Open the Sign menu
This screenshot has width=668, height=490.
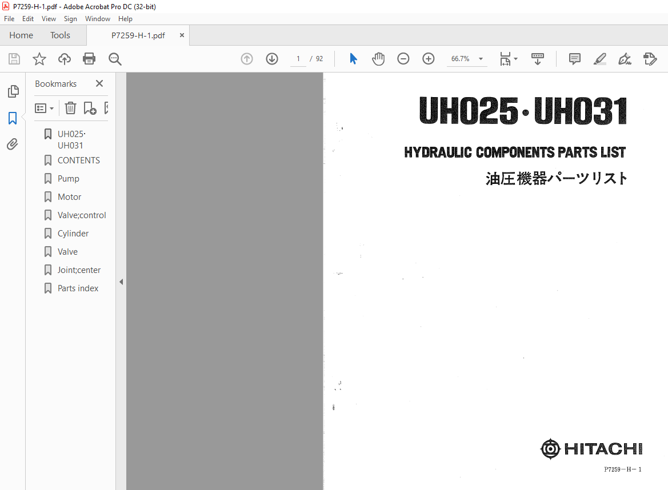[70, 19]
